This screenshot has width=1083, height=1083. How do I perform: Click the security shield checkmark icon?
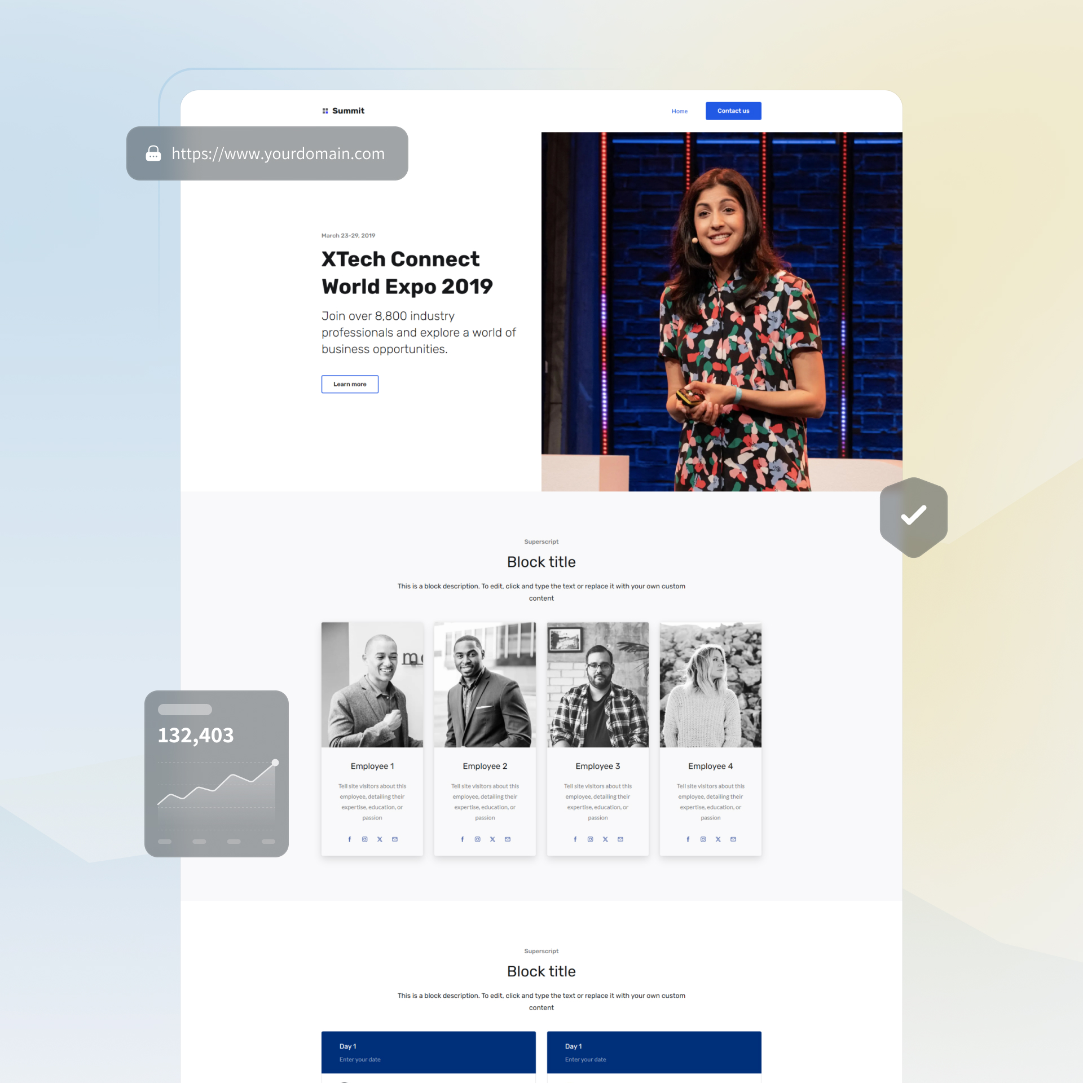point(913,516)
